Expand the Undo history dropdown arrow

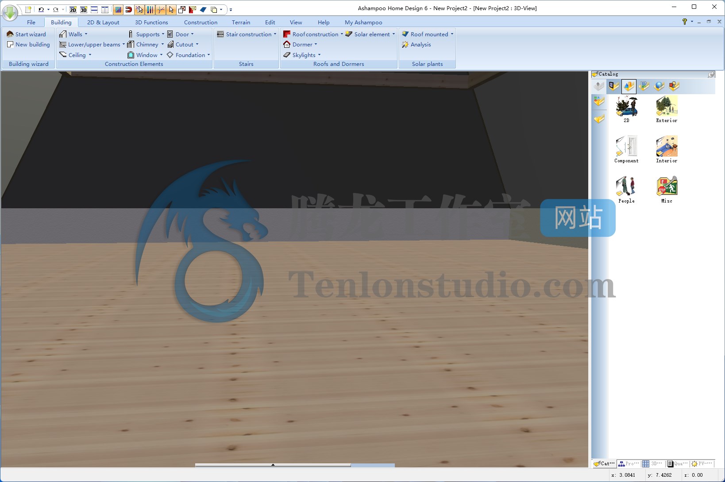(48, 9)
